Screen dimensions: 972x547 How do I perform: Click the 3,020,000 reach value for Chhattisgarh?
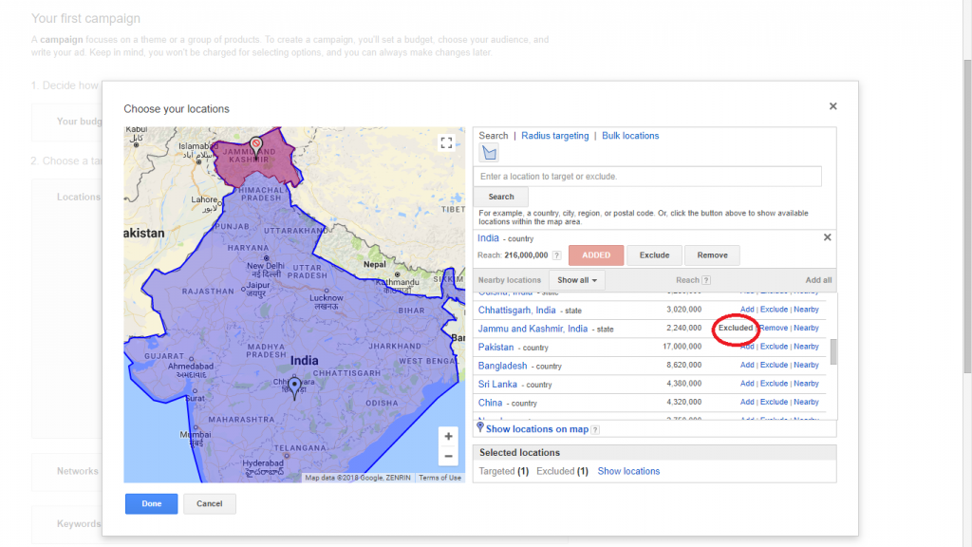[x=683, y=310]
